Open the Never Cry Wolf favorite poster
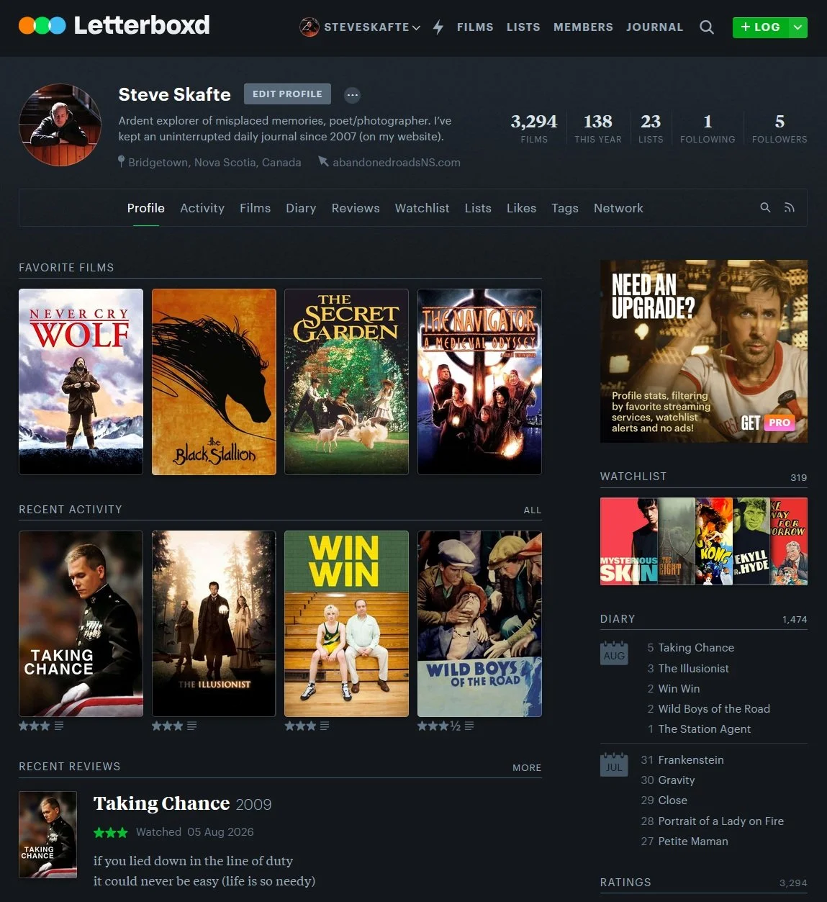 (81, 382)
